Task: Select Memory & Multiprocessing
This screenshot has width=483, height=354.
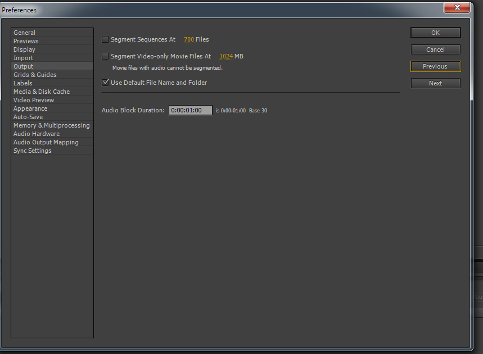Action: click(52, 125)
